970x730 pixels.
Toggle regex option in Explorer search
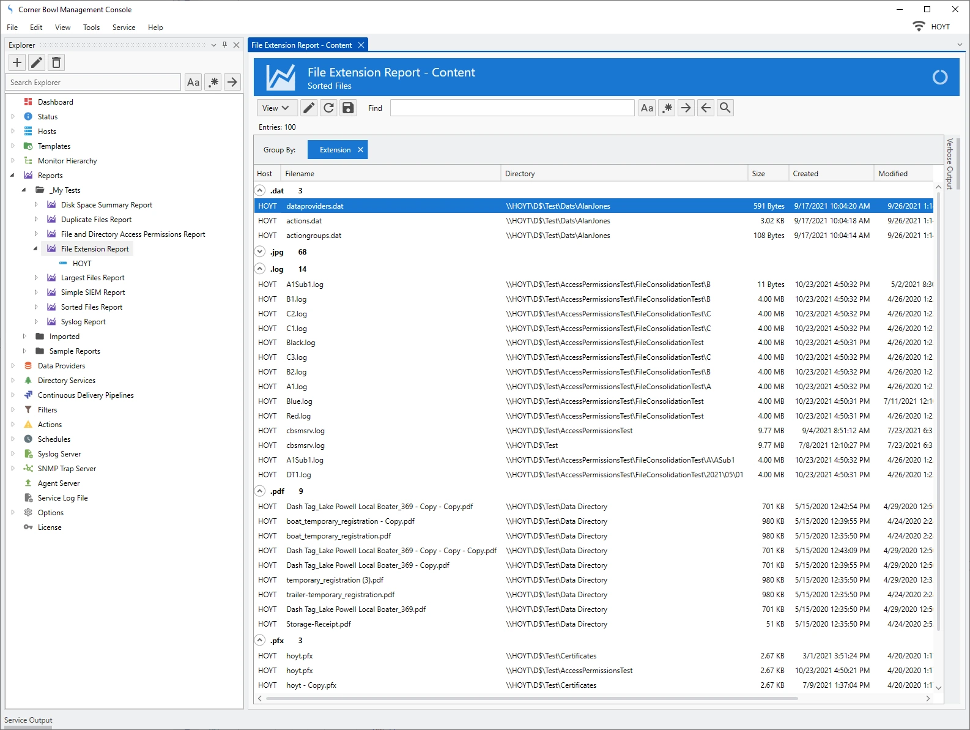(213, 82)
